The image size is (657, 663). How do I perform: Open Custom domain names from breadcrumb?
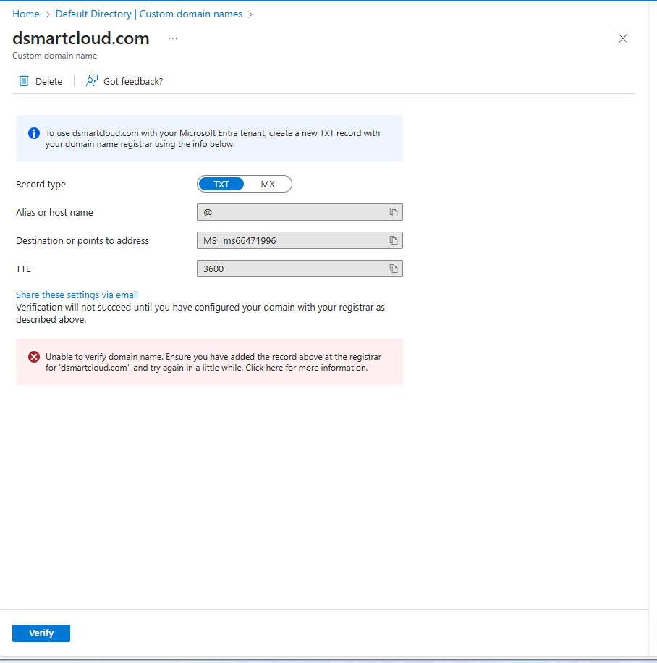coord(190,14)
